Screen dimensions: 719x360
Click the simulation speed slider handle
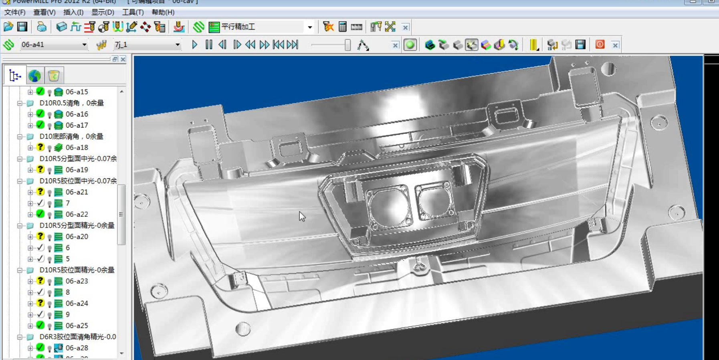[x=347, y=45]
